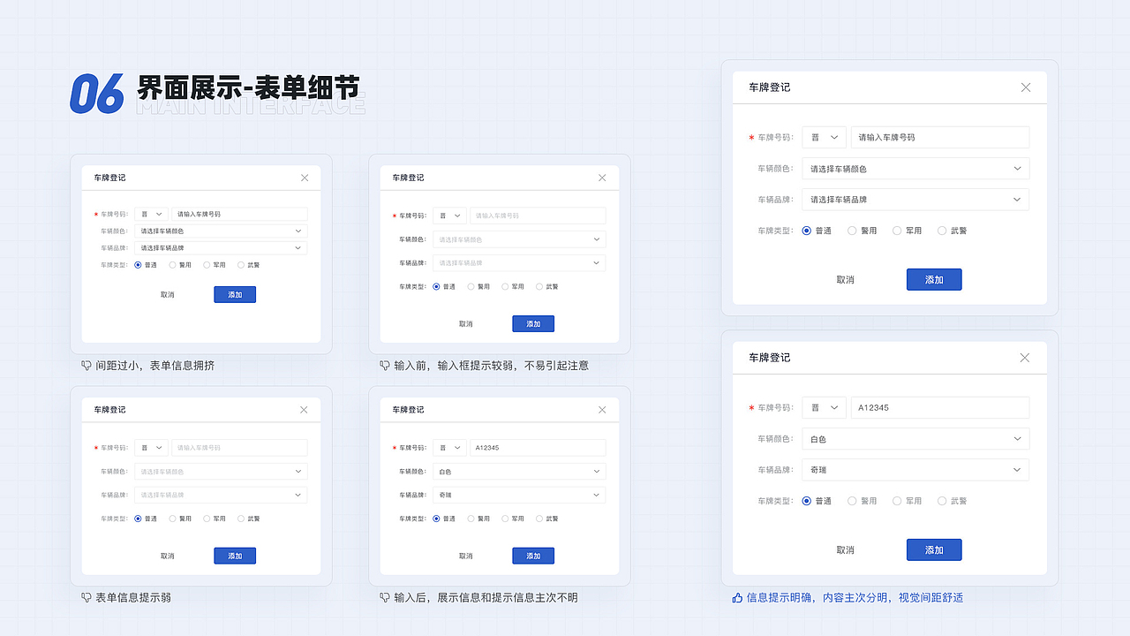This screenshot has height=636, width=1130.
Task: Close the large filled A12345 车牌登记 dialog
Action: pyautogui.click(x=1025, y=358)
